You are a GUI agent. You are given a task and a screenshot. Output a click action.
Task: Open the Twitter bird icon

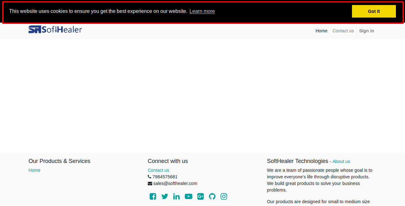point(165,197)
